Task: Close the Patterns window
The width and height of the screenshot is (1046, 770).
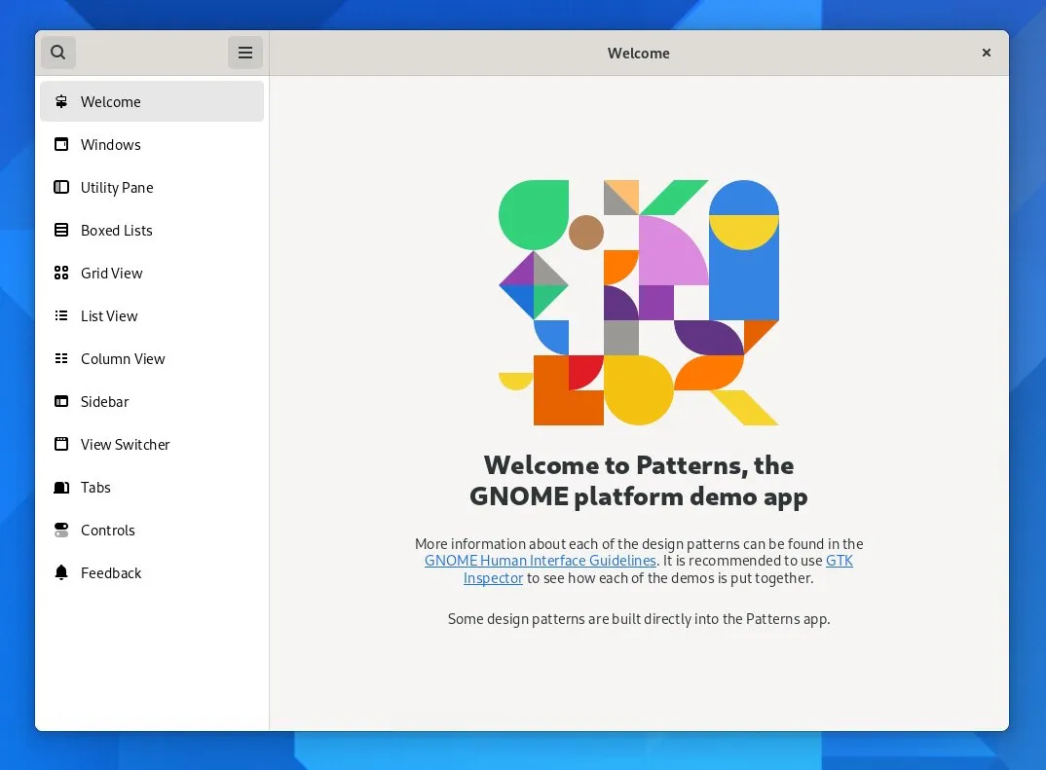Action: (x=987, y=53)
